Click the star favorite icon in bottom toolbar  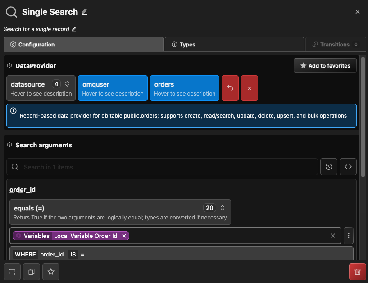51,272
